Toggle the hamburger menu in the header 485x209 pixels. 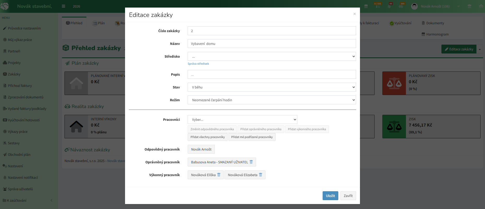(x=63, y=6)
